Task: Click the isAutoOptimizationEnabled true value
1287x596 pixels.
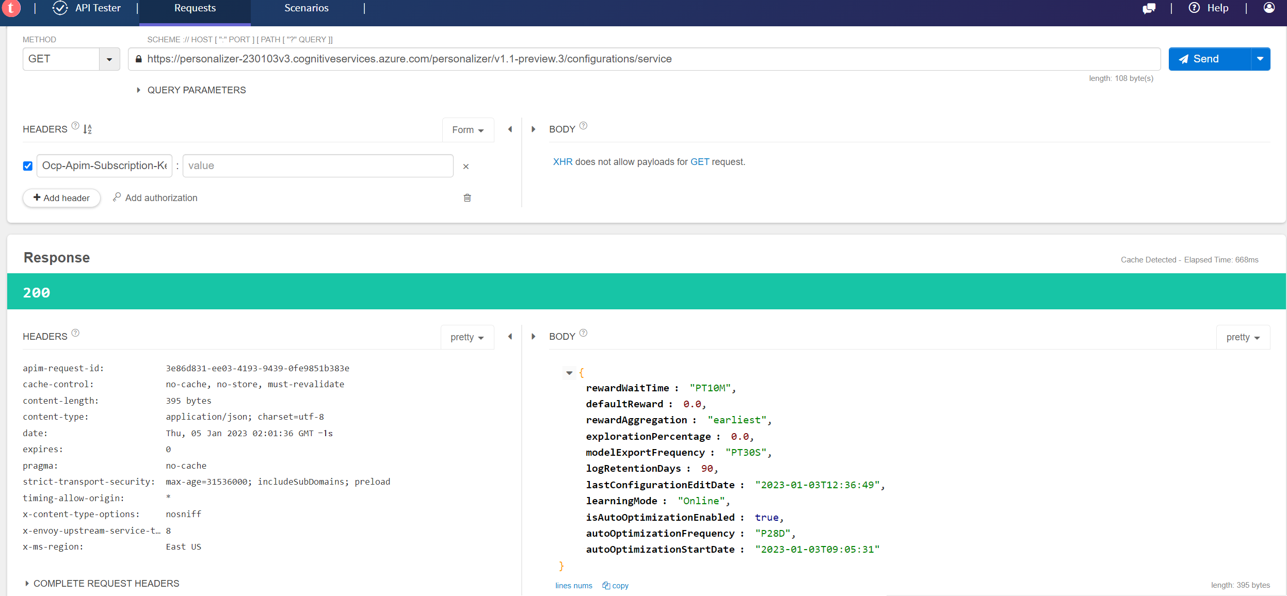Action: tap(767, 518)
